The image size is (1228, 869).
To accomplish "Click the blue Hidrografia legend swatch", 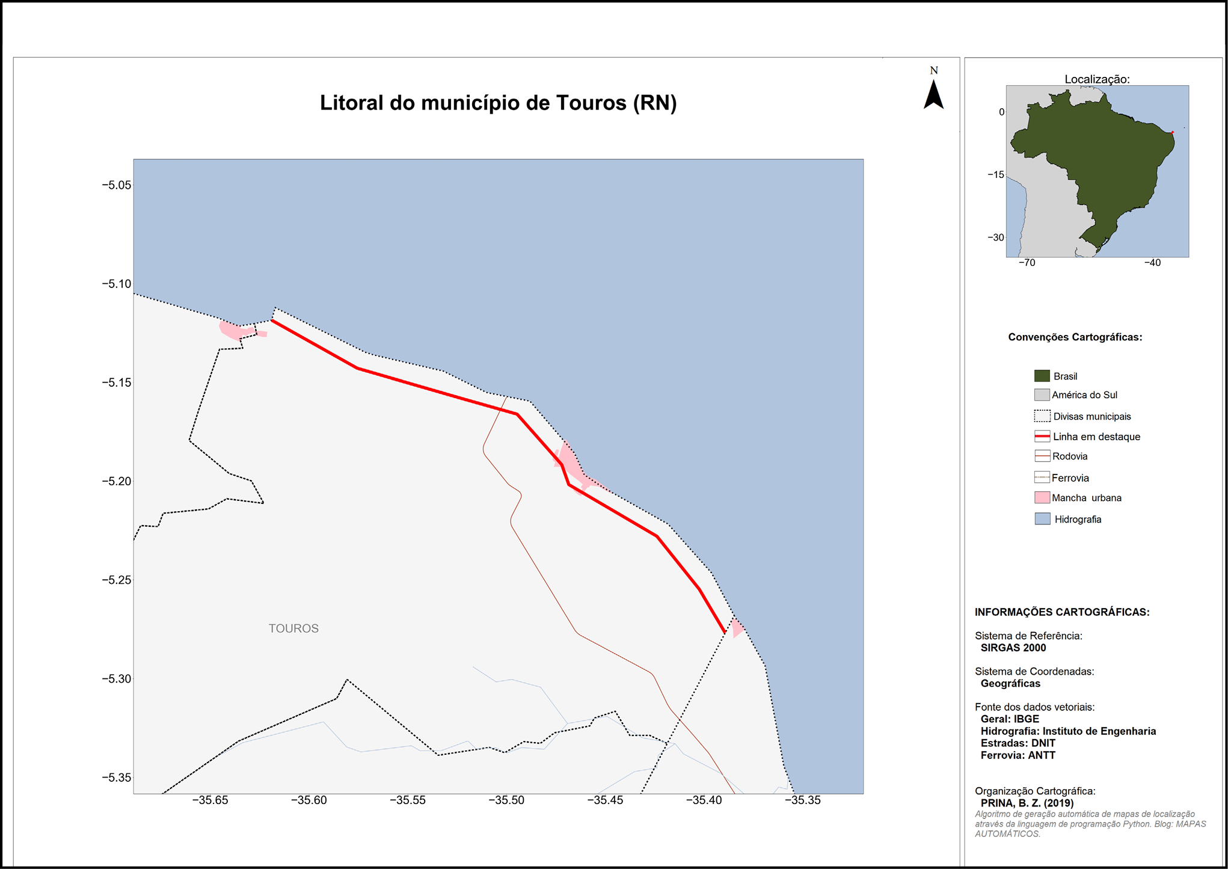I will [1042, 519].
